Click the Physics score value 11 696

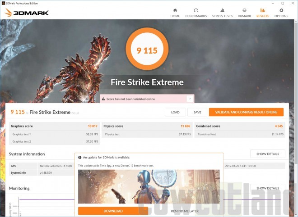pos(185,126)
